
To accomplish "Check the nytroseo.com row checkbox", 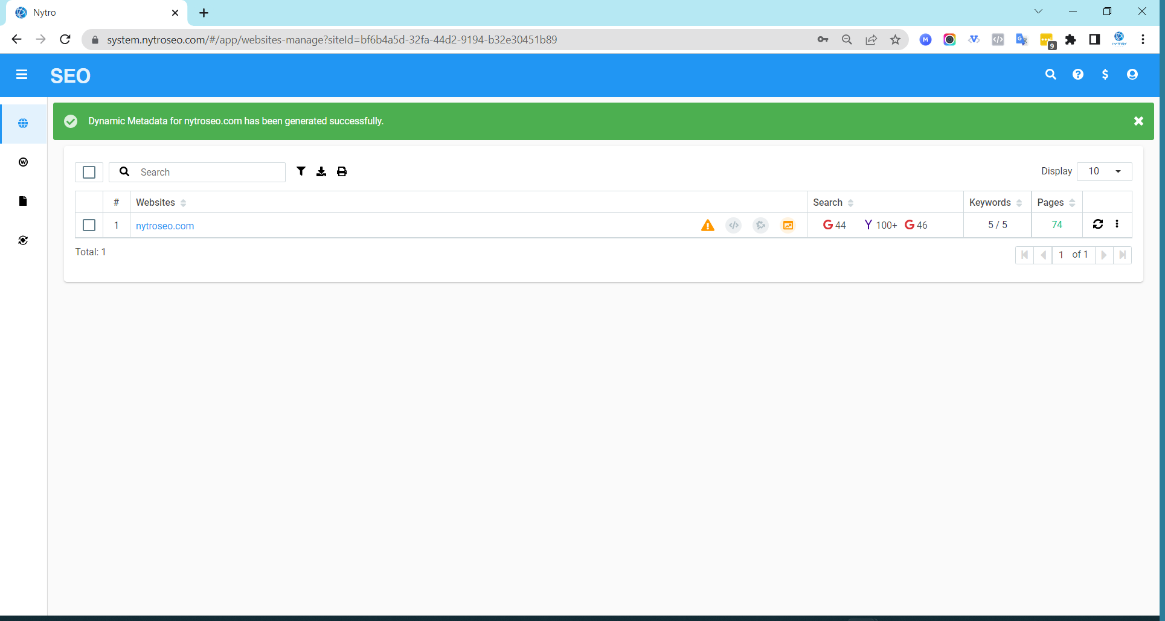I will click(89, 225).
